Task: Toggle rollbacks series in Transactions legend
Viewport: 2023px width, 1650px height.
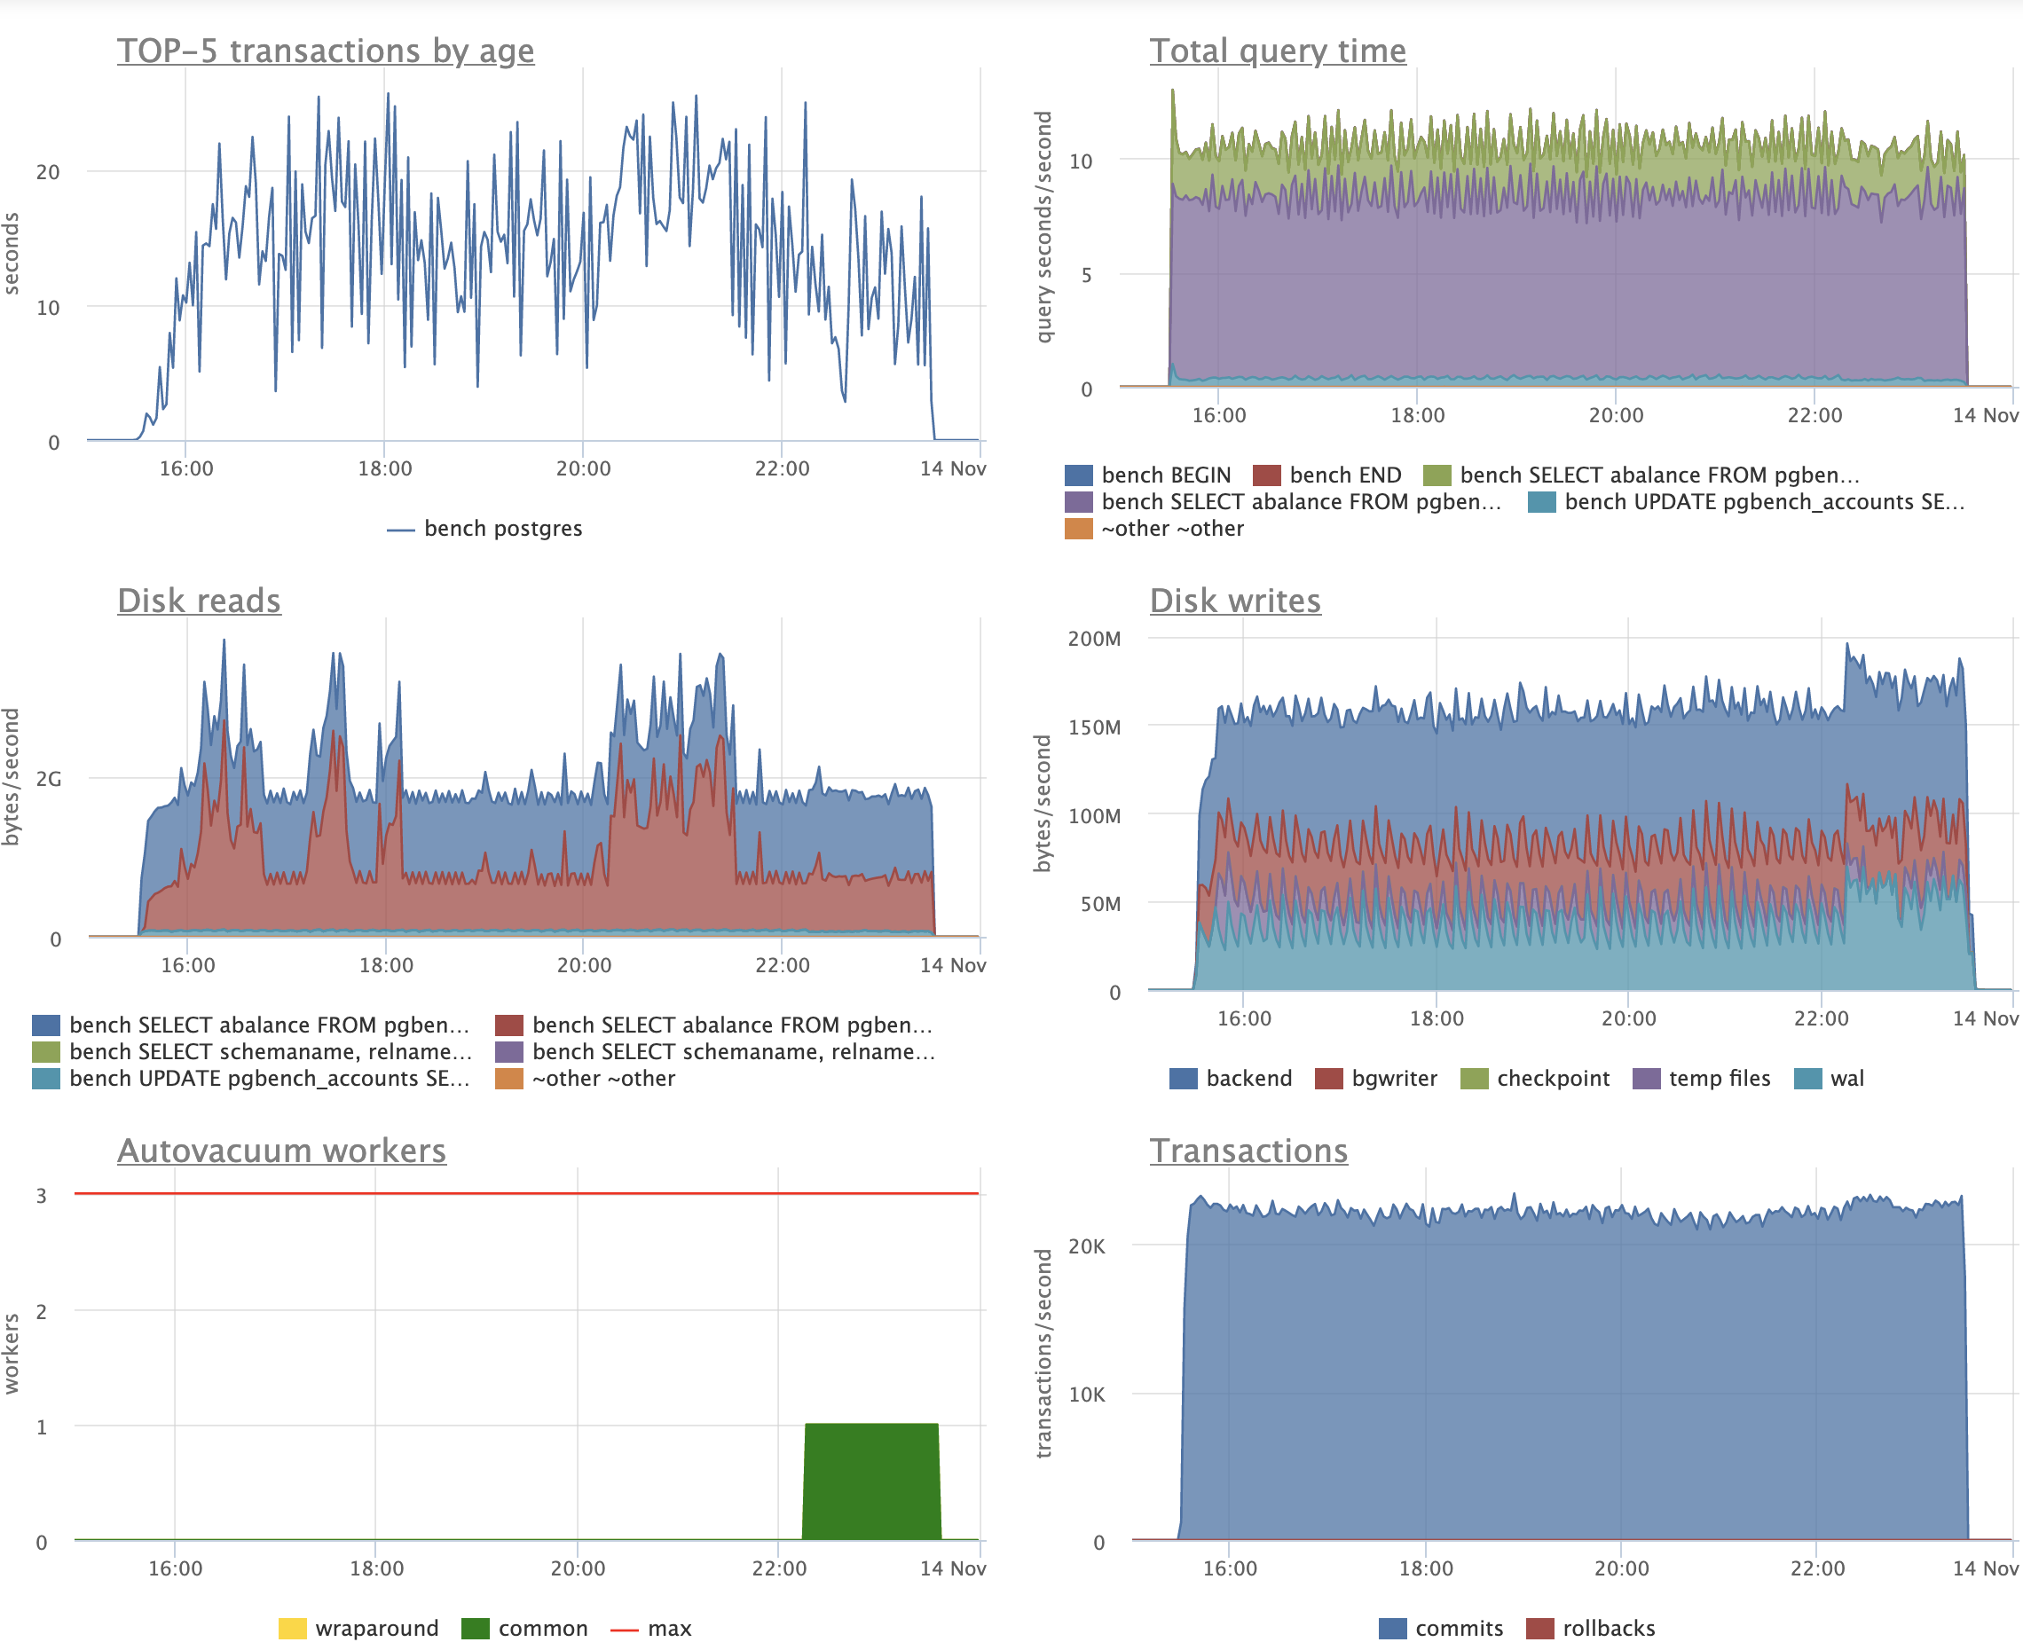Action: [x=1608, y=1628]
